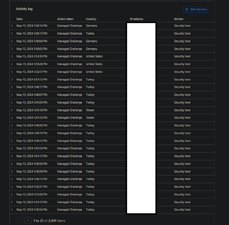The height and width of the screenshot is (225, 229).
Task: Click Managed Challenge in the 5:31:26 PM row
Action: tap(70, 194)
